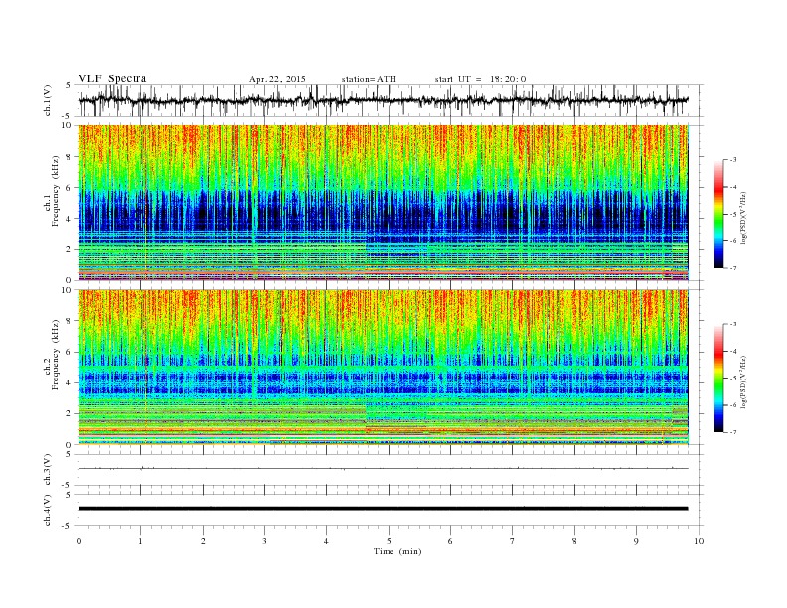
Task: Click the log(PSD) label beside the ch.2 colorbar
Action: click(x=743, y=380)
